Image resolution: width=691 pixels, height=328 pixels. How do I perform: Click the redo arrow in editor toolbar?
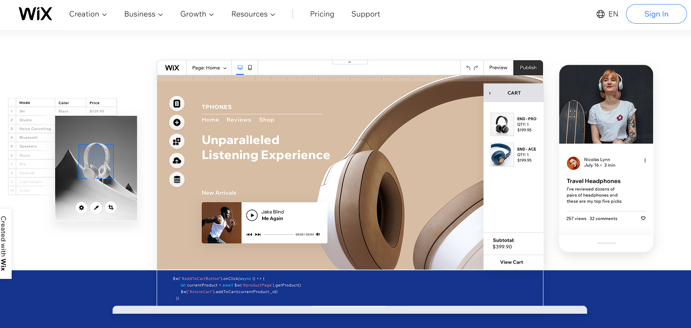pos(476,68)
